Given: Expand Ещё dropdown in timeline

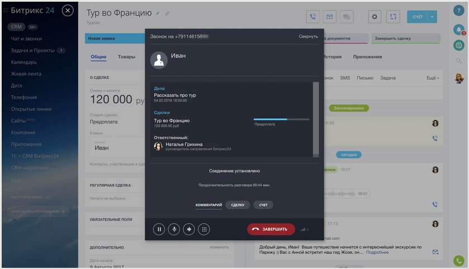Looking at the screenshot, I should tap(433, 78).
